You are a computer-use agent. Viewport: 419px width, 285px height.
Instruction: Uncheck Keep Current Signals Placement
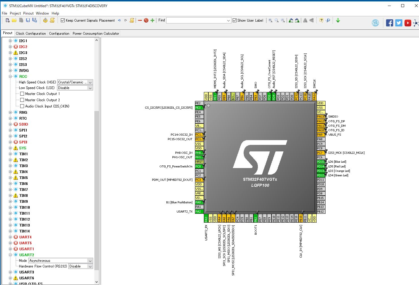63,20
